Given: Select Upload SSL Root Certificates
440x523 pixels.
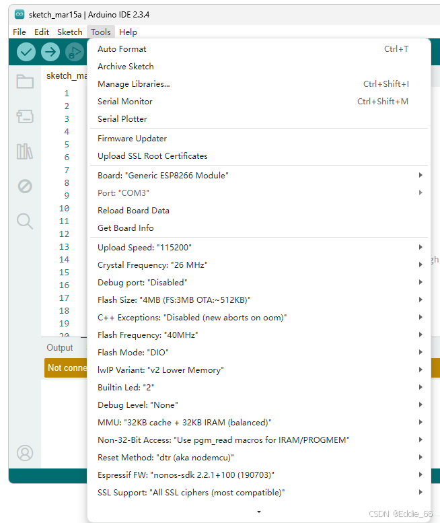Looking at the screenshot, I should tap(259, 156).
